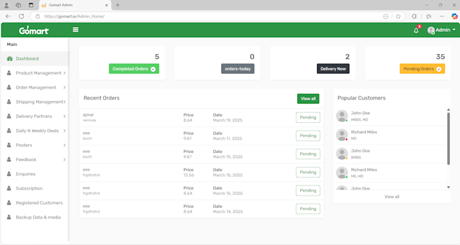Open the Enquiries menu item

[x=35, y=174]
